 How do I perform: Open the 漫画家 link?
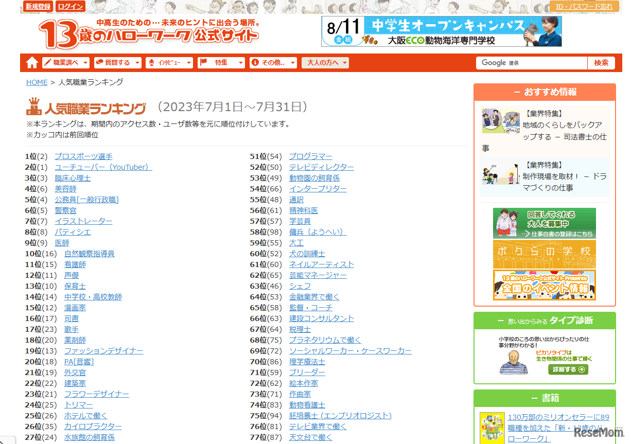tap(75, 308)
